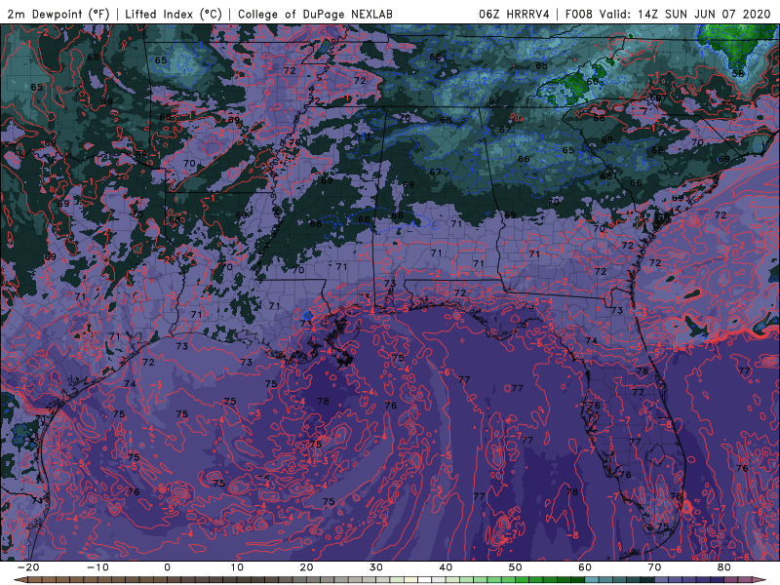This screenshot has width=780, height=585.
Task: Click the "06Z HRRRV4" model run label
Action: (514, 14)
